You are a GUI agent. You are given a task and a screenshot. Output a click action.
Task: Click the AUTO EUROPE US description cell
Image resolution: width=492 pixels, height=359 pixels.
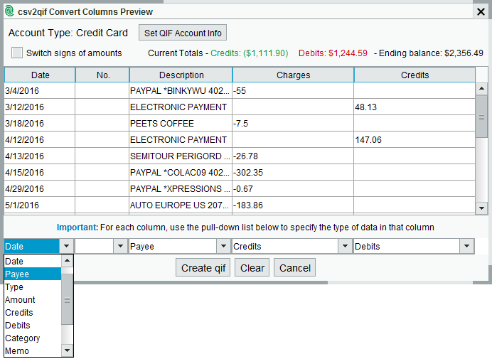[181, 205]
